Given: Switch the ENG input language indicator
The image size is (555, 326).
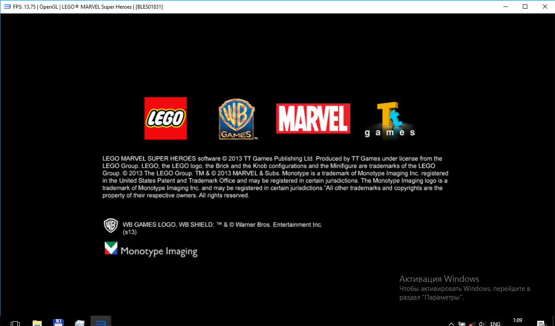Looking at the screenshot, I should (x=495, y=323).
